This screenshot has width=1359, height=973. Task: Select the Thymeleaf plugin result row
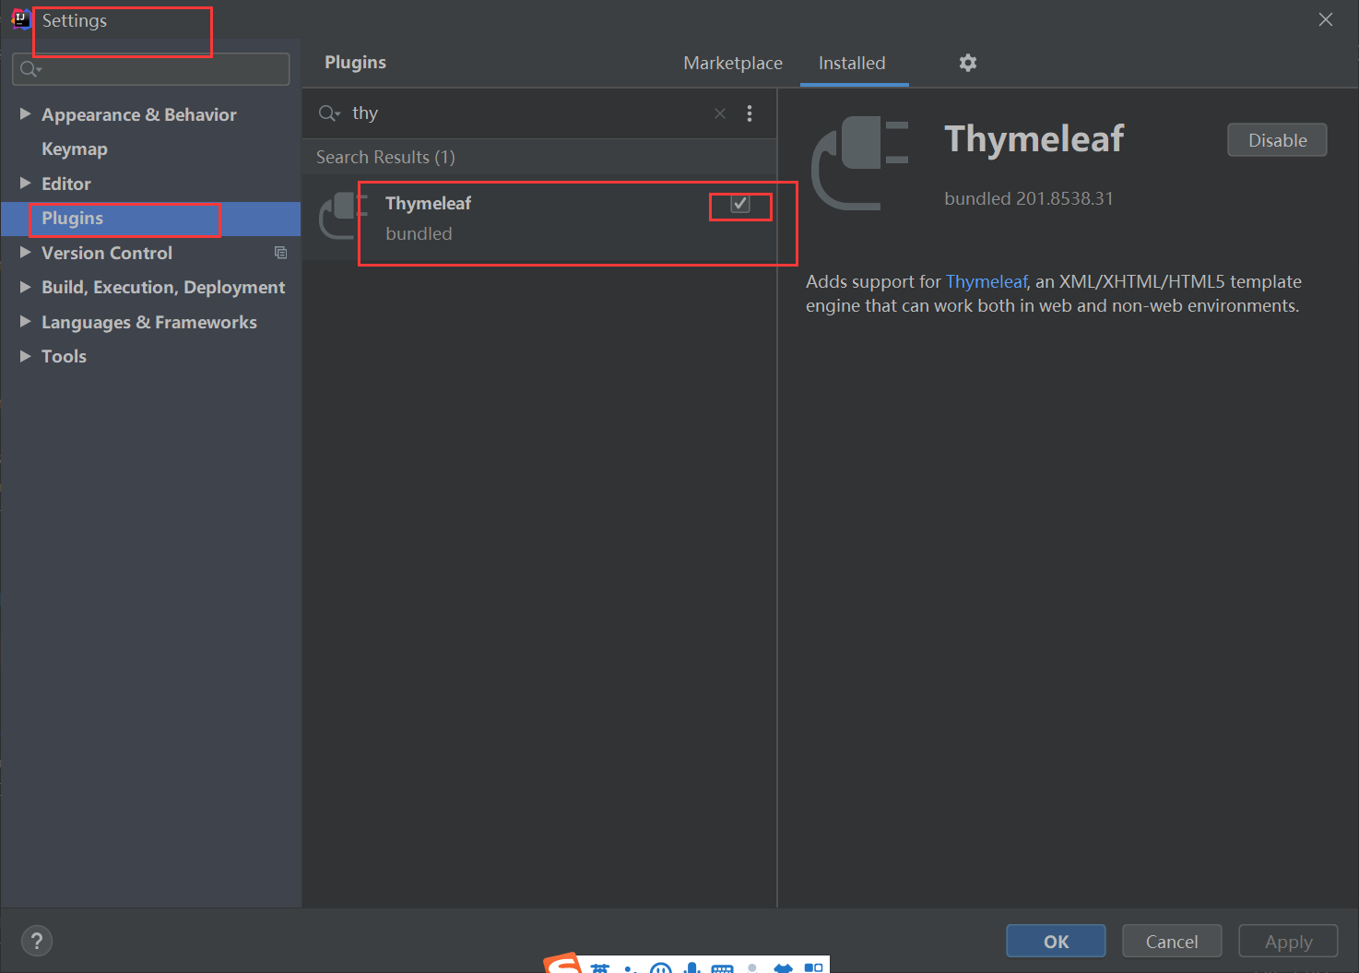tap(539, 218)
